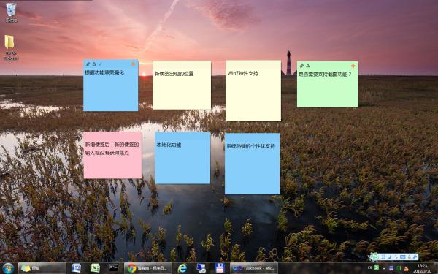Screen dimensions: 438x274
Task: Expand the hidden tray icons arrow
Action: pos(384,268)
